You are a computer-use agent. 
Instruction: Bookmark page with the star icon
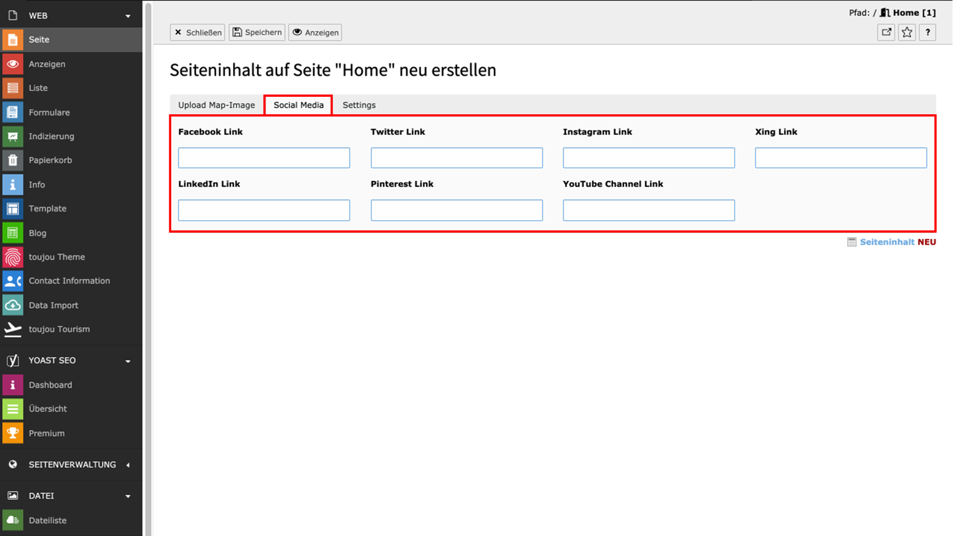[x=907, y=33]
